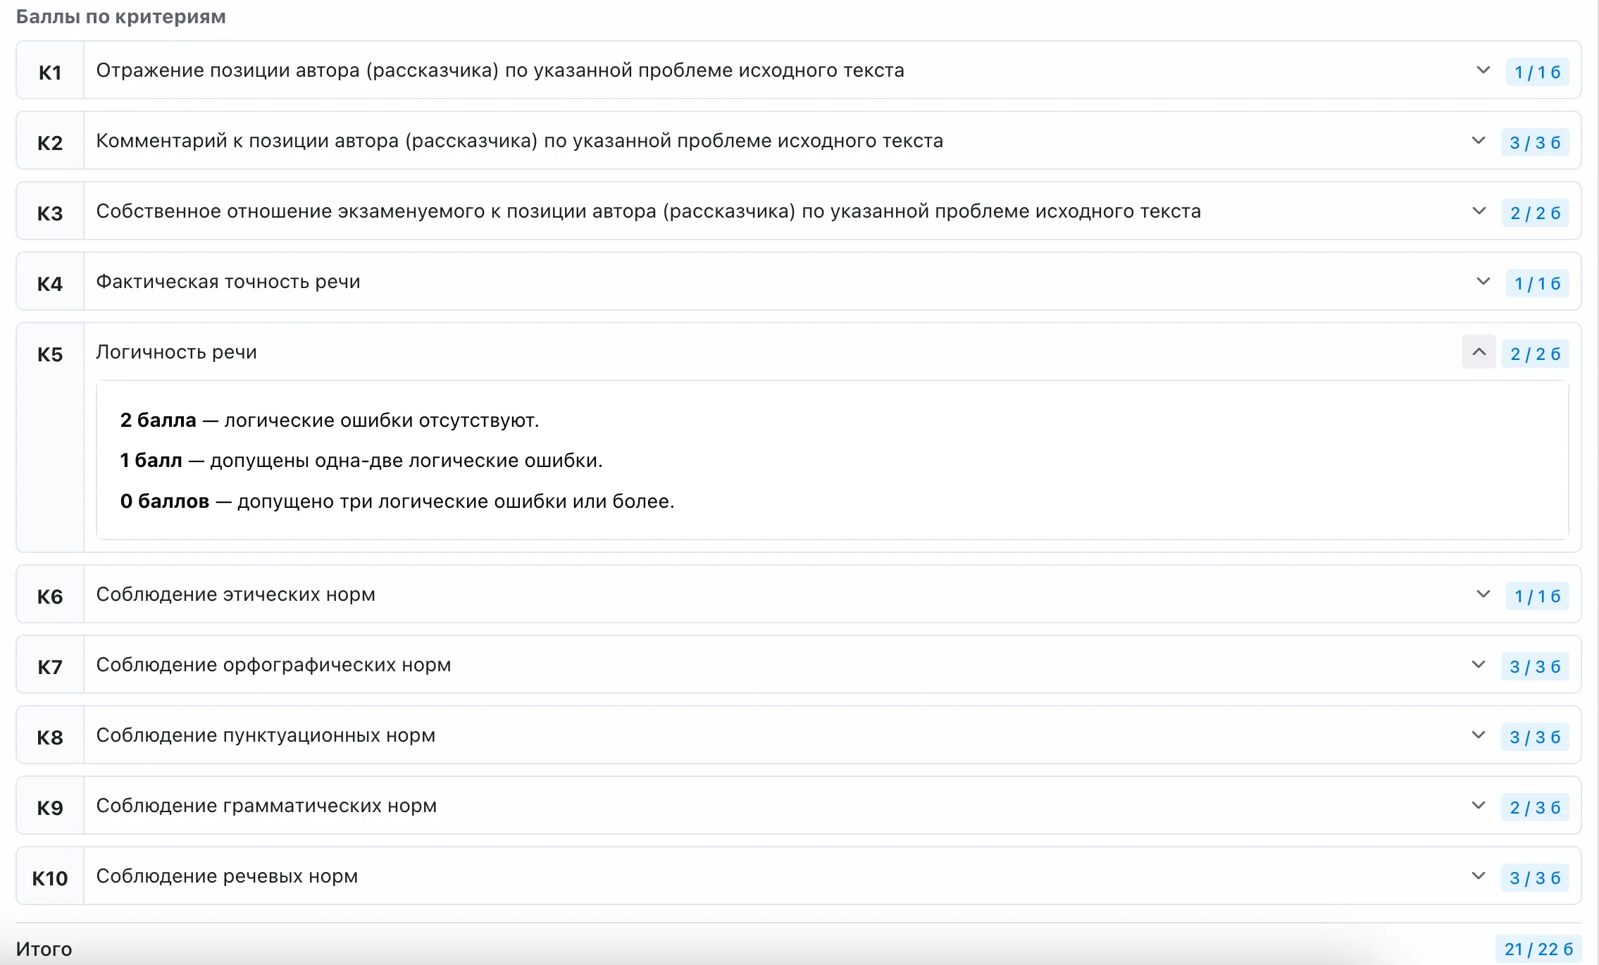Screen dimensions: 1599x965
Task: Collapse the K5 Логичность речи section
Action: point(1479,352)
